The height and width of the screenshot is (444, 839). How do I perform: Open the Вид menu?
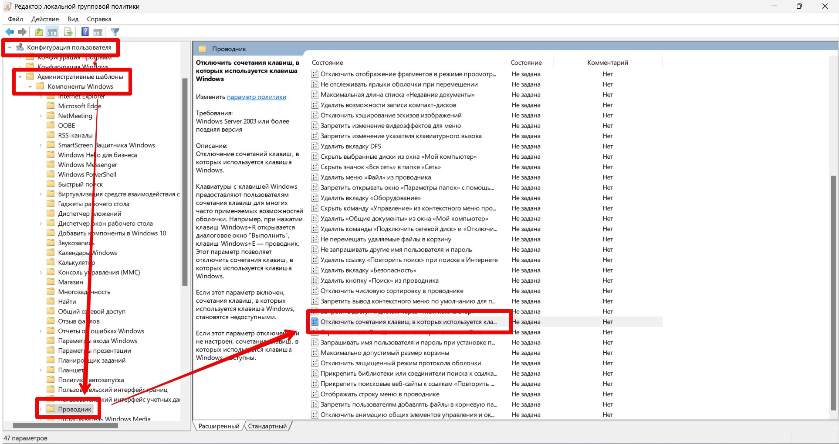[73, 19]
